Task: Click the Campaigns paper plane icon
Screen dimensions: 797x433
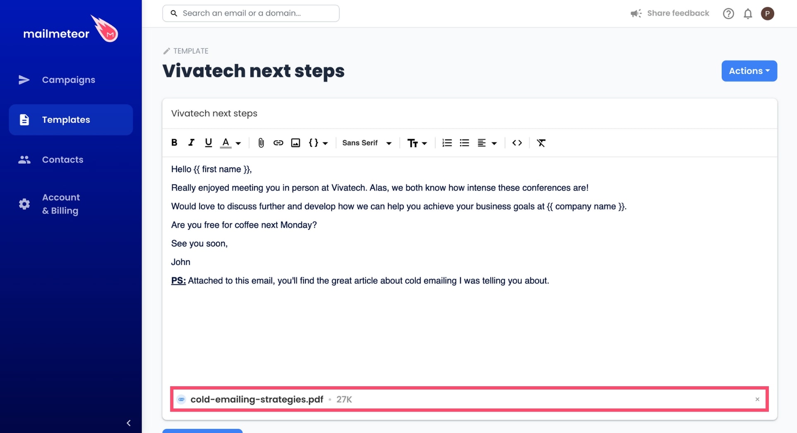Action: click(x=24, y=80)
